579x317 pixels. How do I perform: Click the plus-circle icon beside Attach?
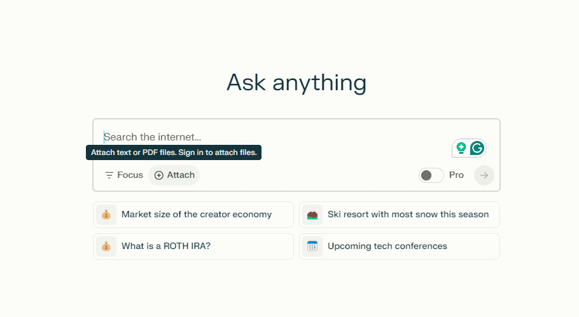tap(159, 175)
